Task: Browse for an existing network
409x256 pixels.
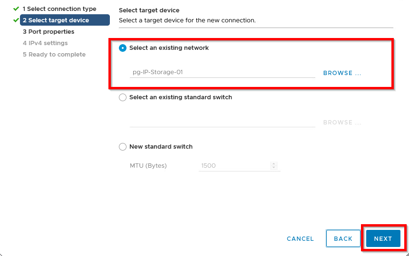Action: (x=342, y=73)
